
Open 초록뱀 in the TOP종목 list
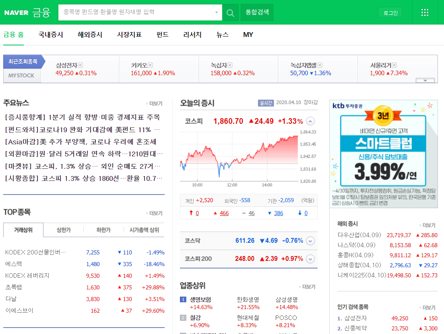(x=14, y=287)
